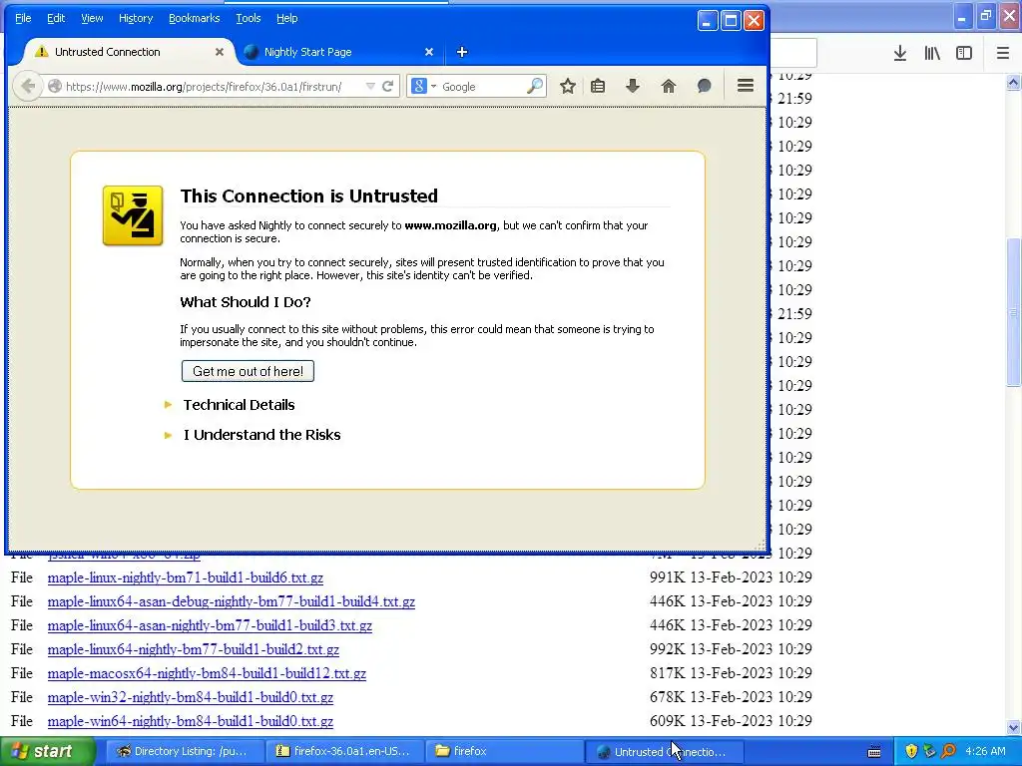Open maple-linux64-asan-nightly-bm77-build1-build3.txt.gz link
Image resolution: width=1022 pixels, height=766 pixels.
[210, 626]
